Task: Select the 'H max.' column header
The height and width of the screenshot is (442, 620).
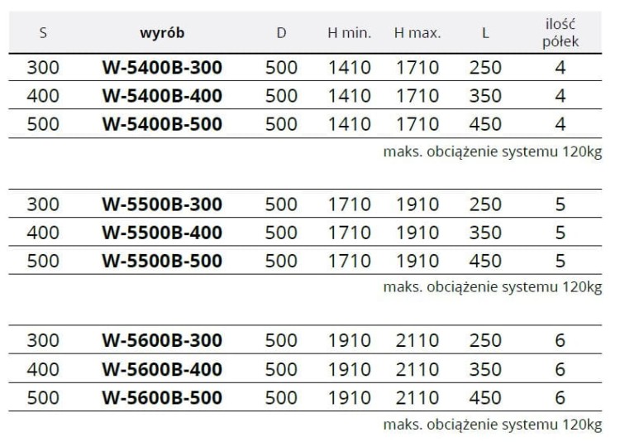Action: point(417,34)
